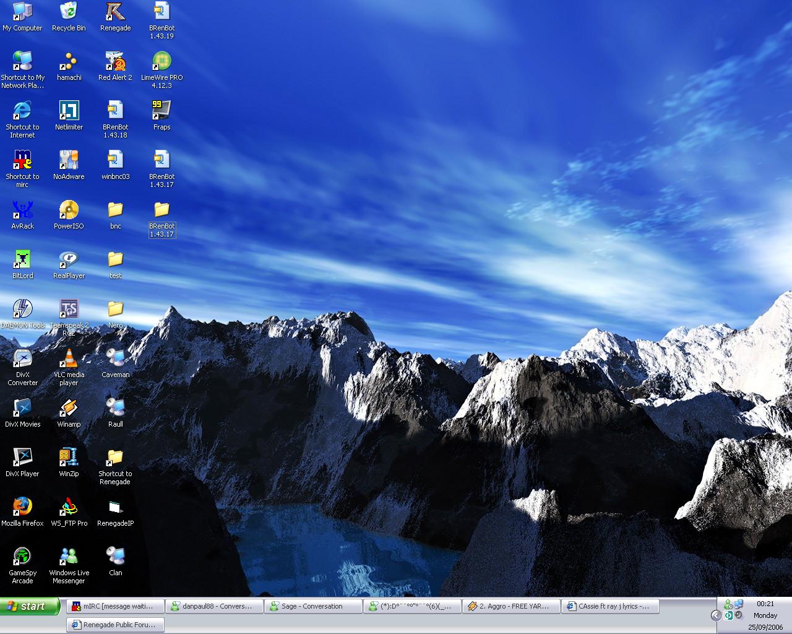The width and height of the screenshot is (792, 634).
Task: Activate Renegade Public Forum taskbar button
Action: (115, 625)
